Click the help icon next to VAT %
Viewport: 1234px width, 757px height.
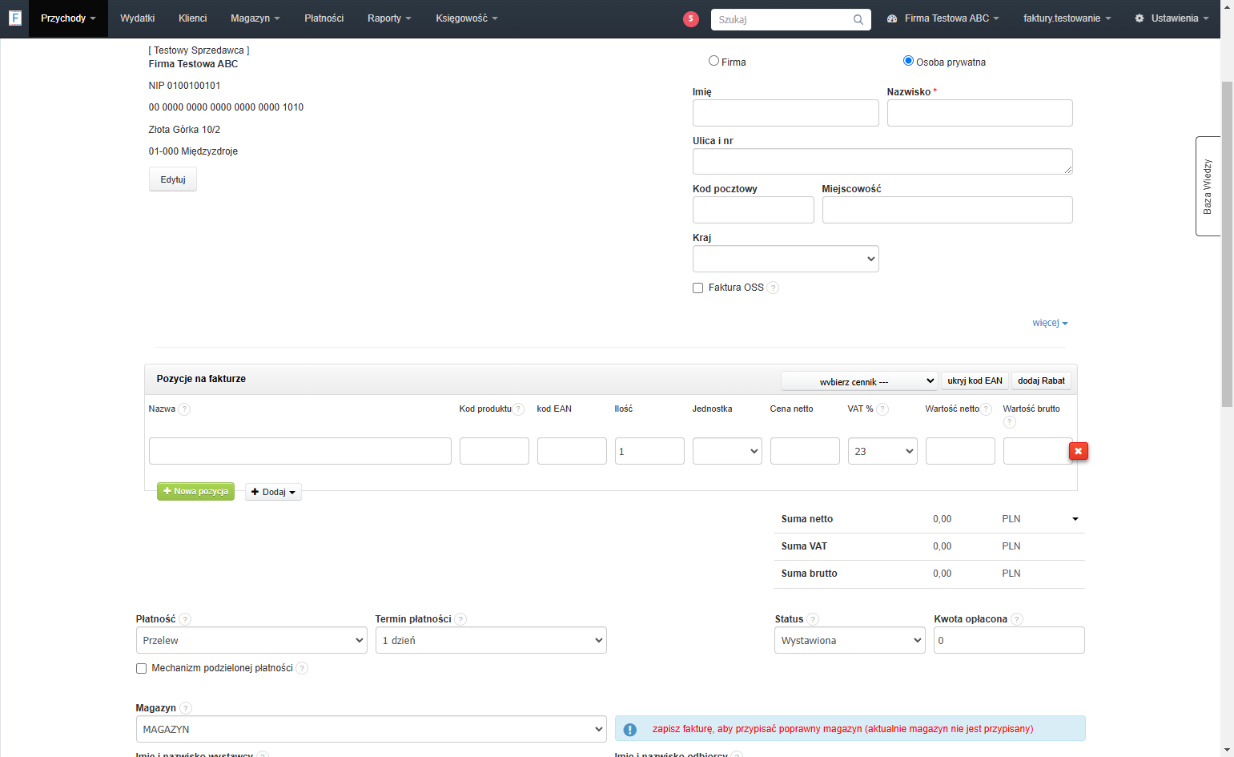tap(882, 409)
